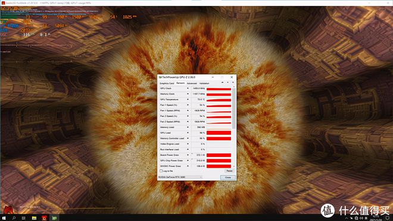Switch to FurMark via taskbar icon
Viewport: 393px width, 221px height.
point(44,218)
